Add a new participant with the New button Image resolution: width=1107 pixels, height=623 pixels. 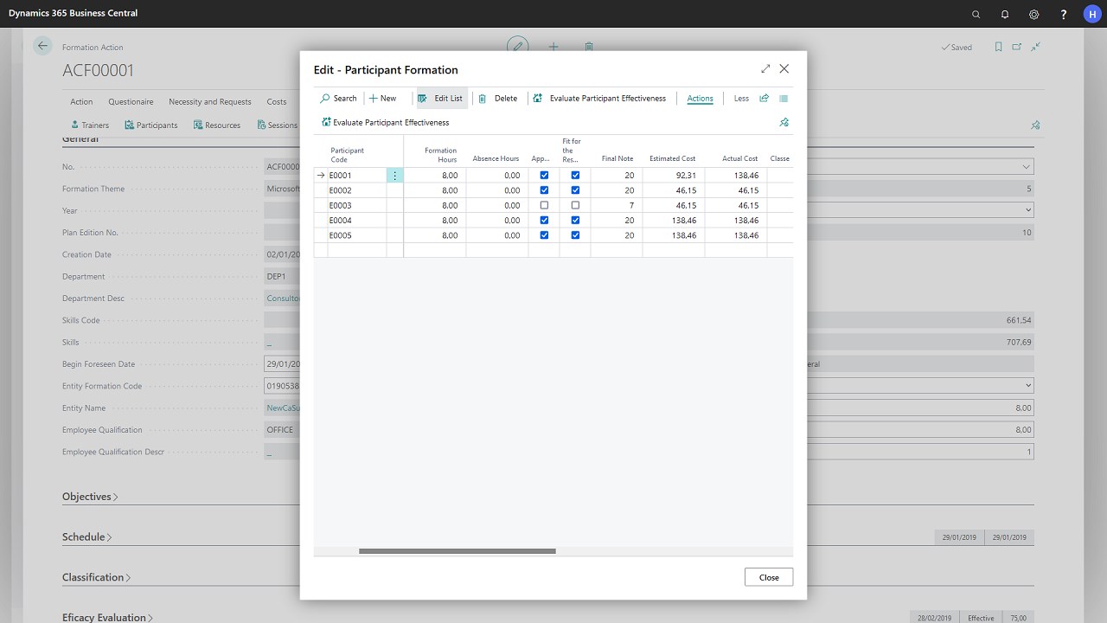coord(382,99)
